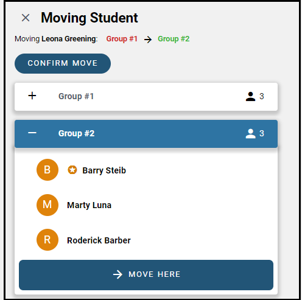
Task: Click Roderick Barber's R avatar
Action: [x=47, y=240]
